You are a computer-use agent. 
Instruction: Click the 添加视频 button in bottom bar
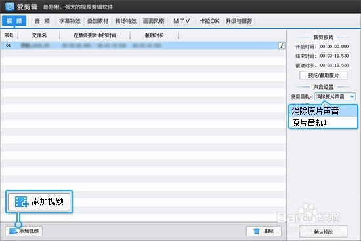tap(24, 231)
